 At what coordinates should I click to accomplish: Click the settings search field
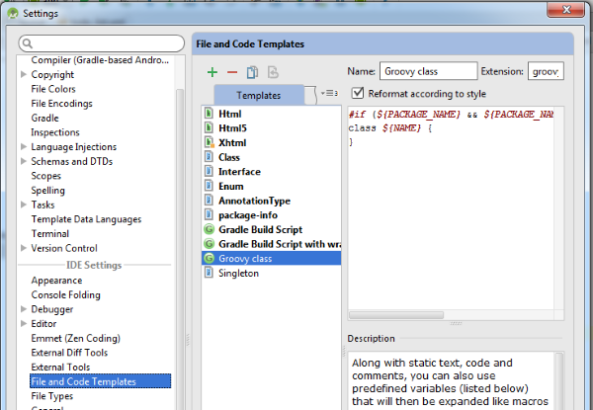102,43
